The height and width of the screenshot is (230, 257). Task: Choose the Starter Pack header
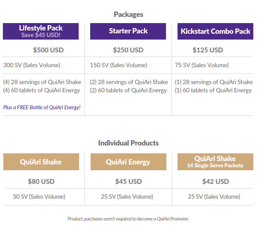coord(128,31)
